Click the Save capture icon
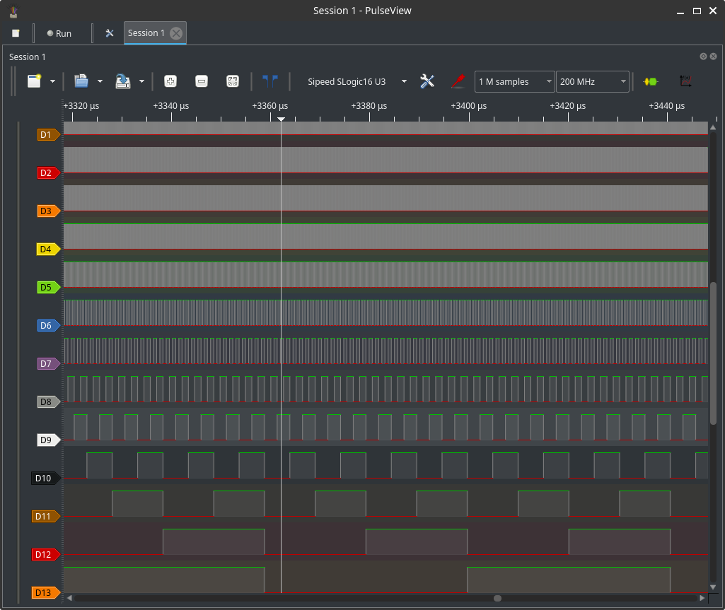The width and height of the screenshot is (725, 610). (x=123, y=81)
